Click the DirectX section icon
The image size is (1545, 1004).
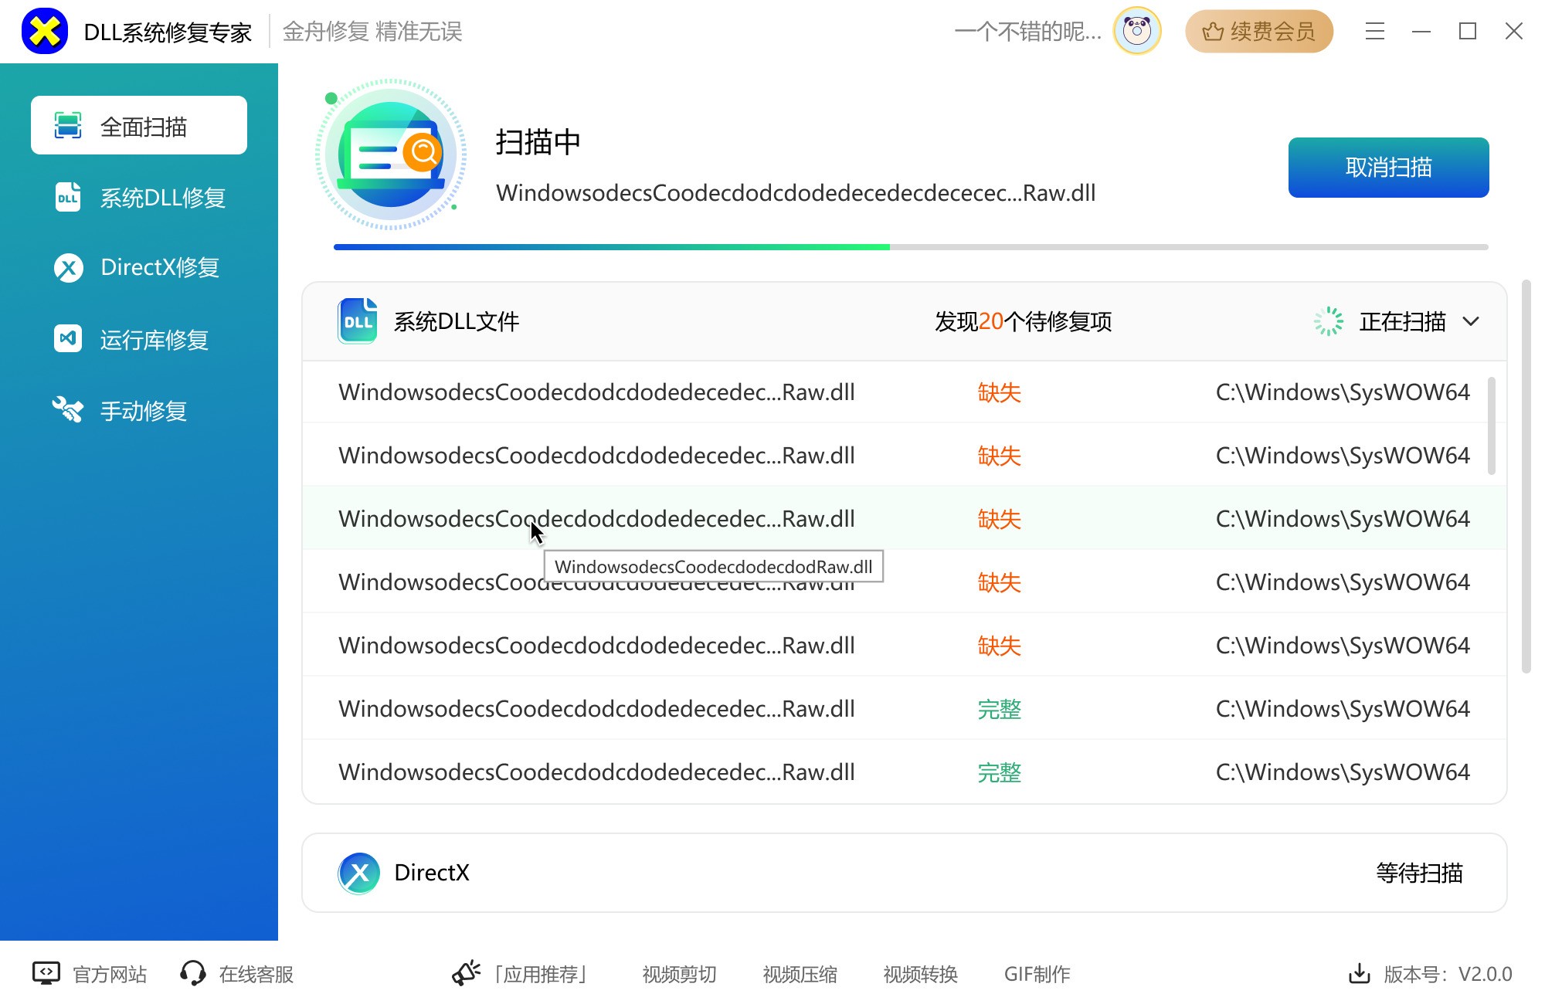coord(358,873)
